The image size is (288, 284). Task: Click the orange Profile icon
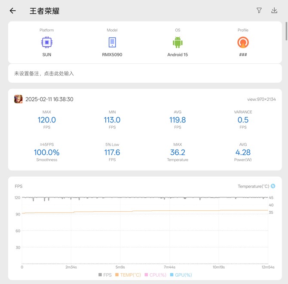(x=243, y=42)
